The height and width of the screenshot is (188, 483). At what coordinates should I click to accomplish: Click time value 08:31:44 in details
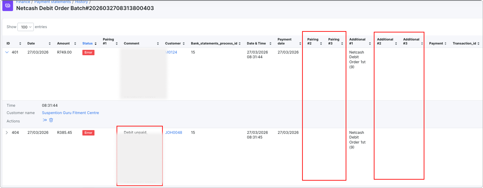tap(50, 105)
